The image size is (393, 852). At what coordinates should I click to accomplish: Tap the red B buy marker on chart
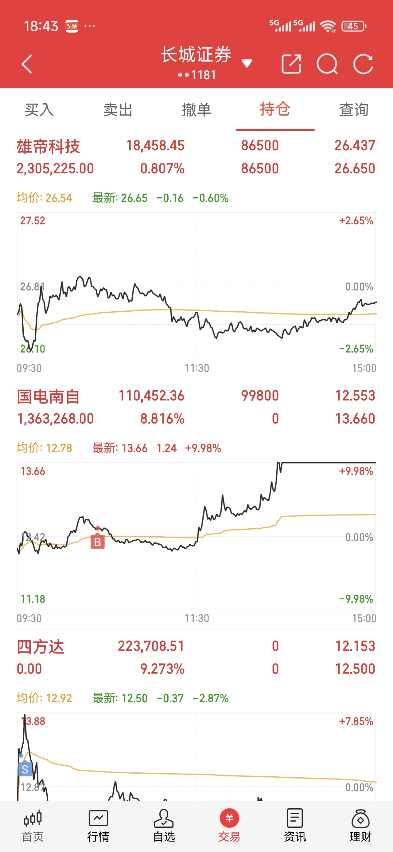coord(98,540)
